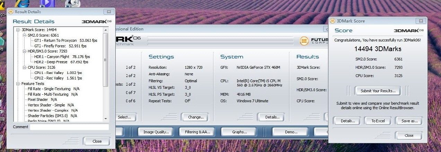Collapse the 3DMark Score tree node
The width and height of the screenshot is (441, 152).
pyautogui.click(x=18, y=30)
